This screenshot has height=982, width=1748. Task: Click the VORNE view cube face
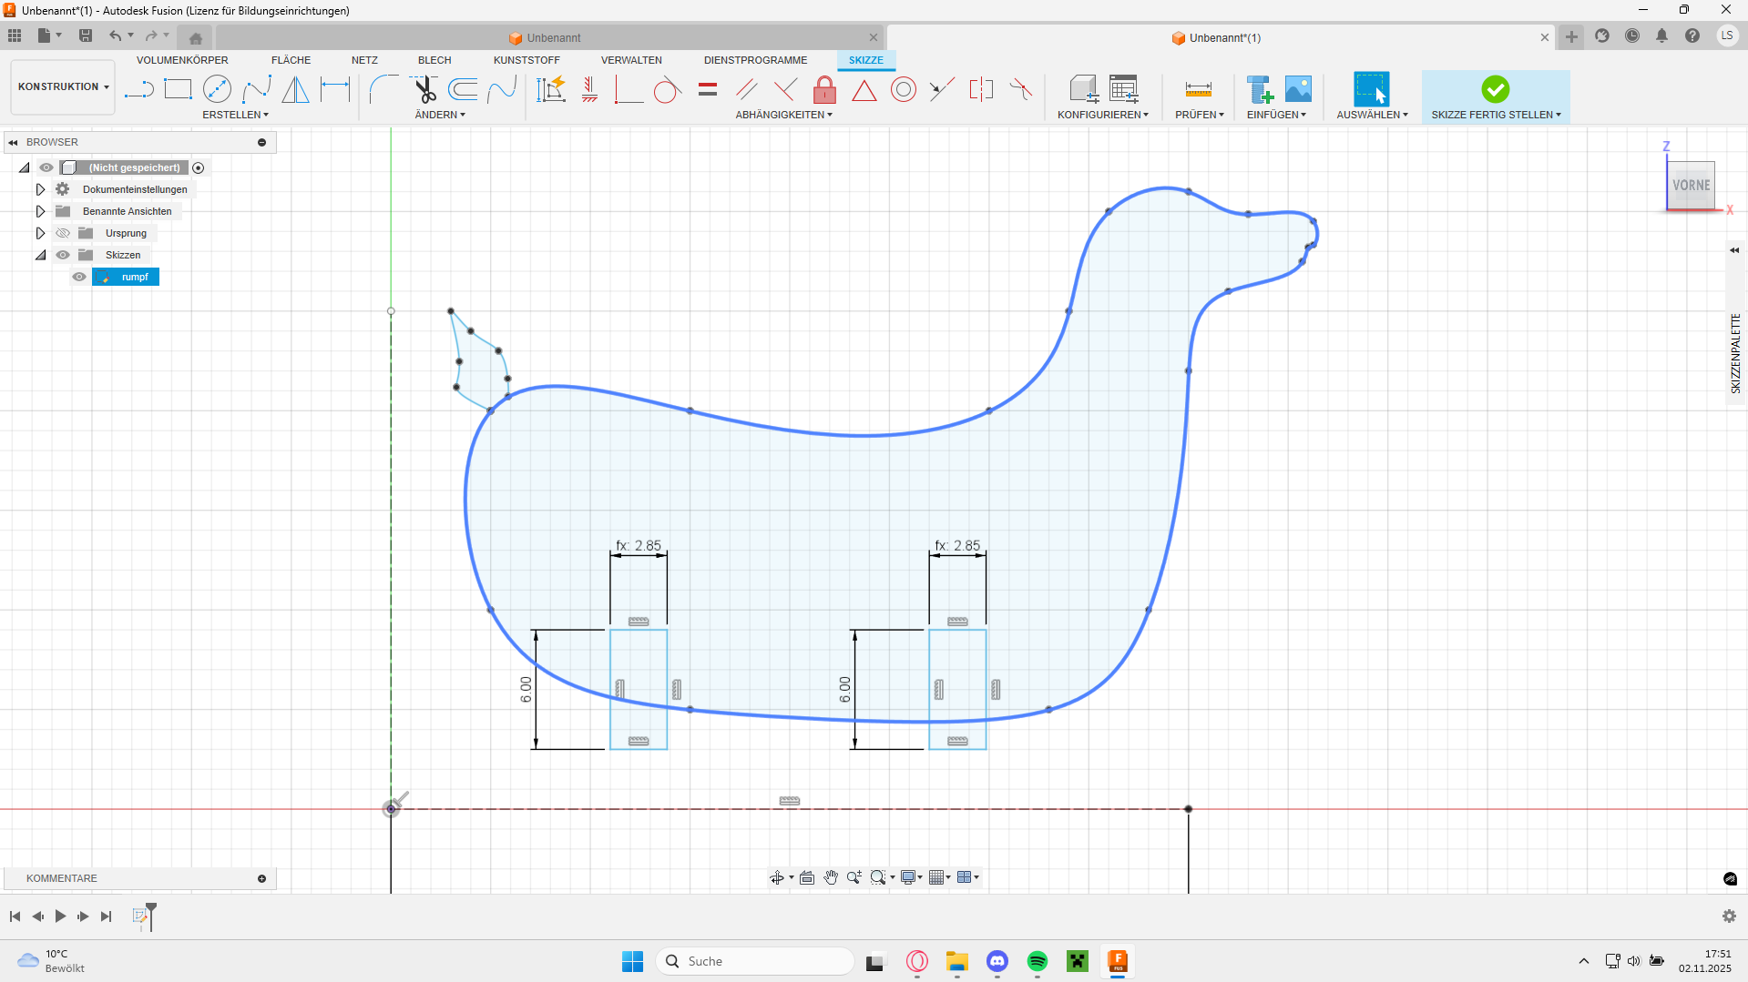[x=1691, y=186]
